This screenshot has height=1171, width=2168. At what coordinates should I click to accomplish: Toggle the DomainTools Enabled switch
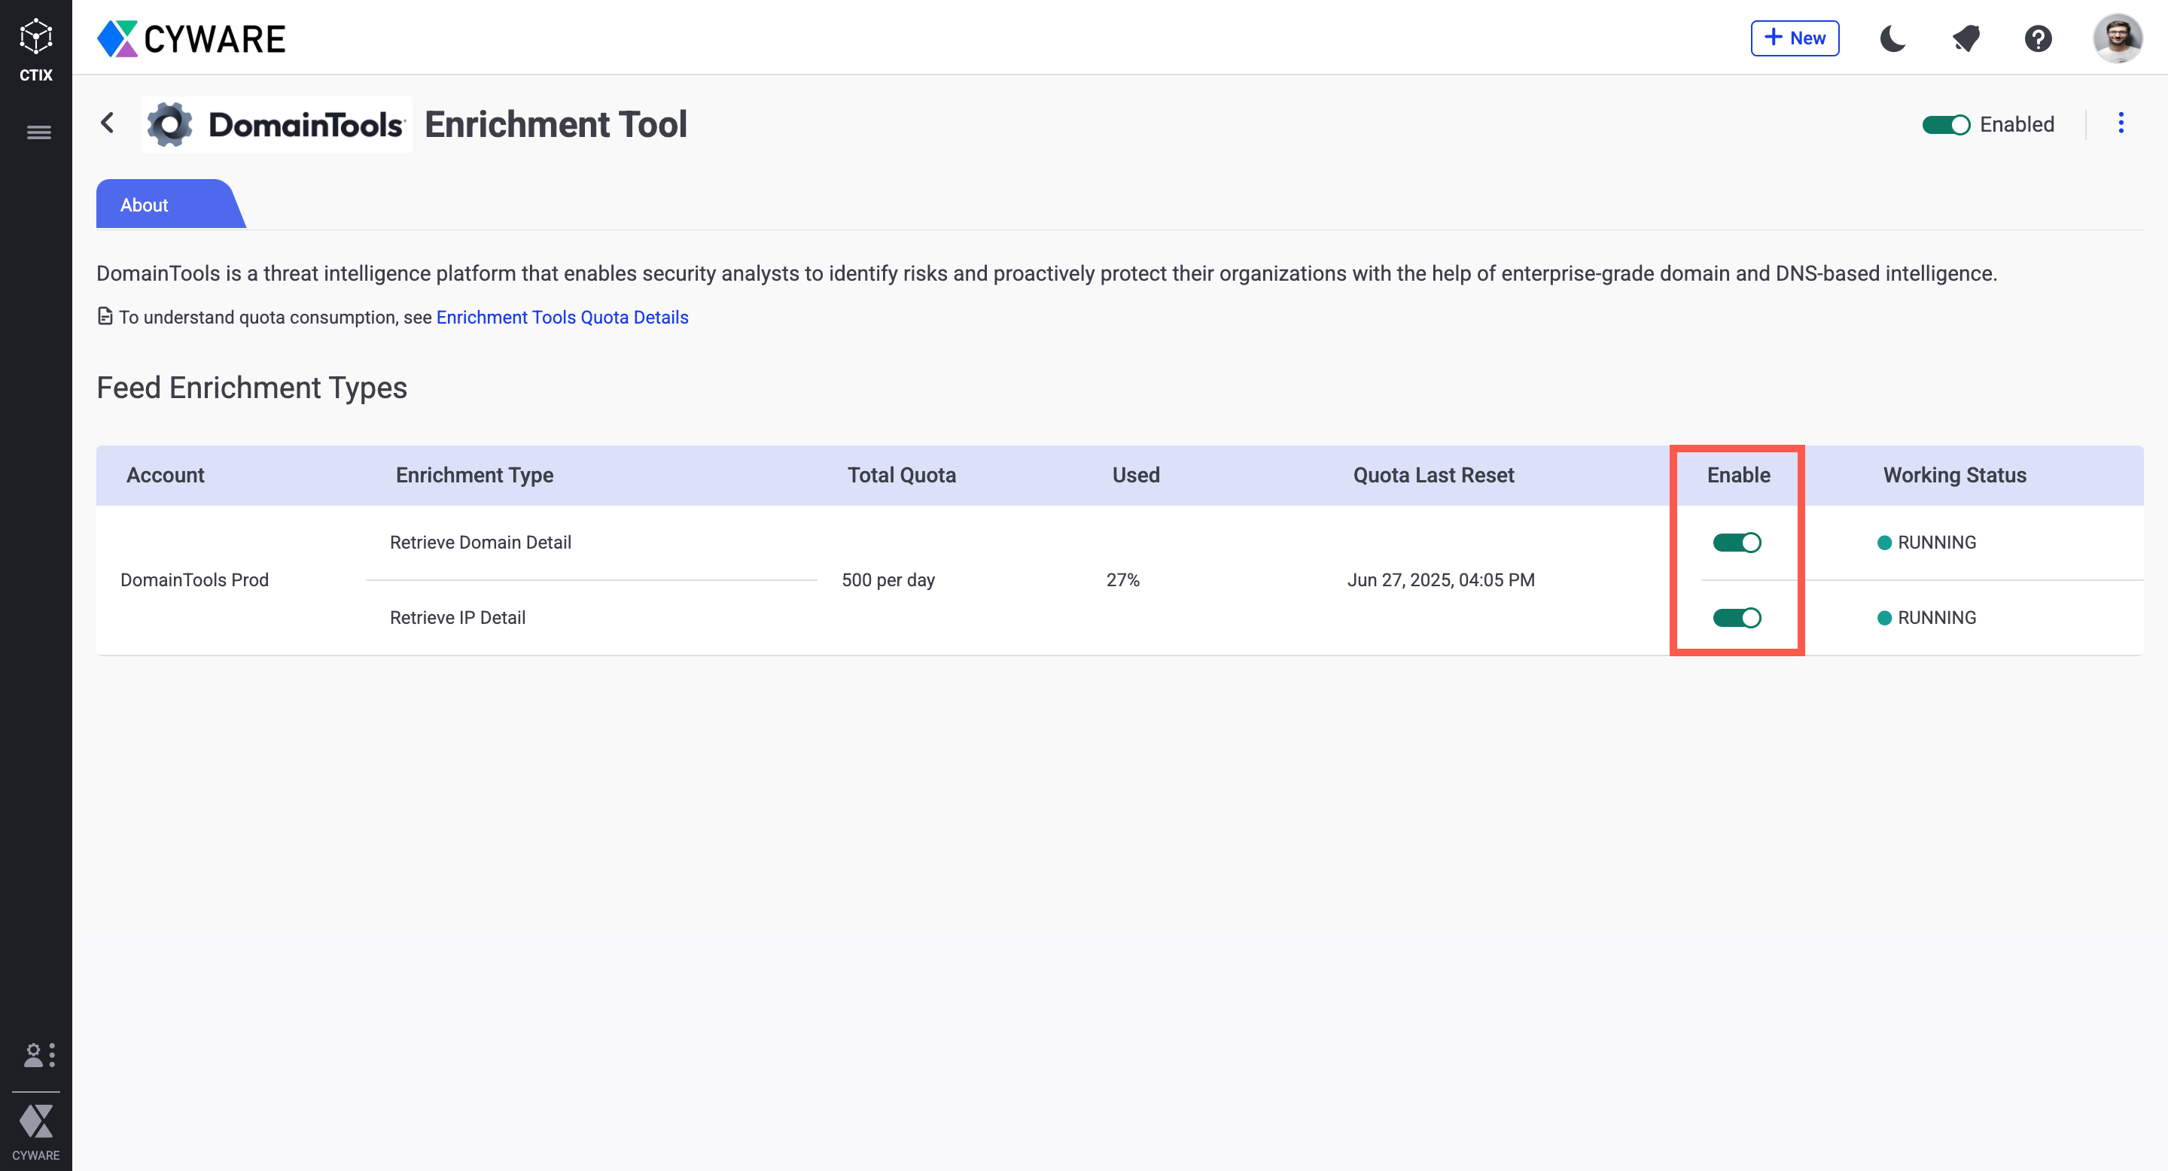[x=1945, y=124]
